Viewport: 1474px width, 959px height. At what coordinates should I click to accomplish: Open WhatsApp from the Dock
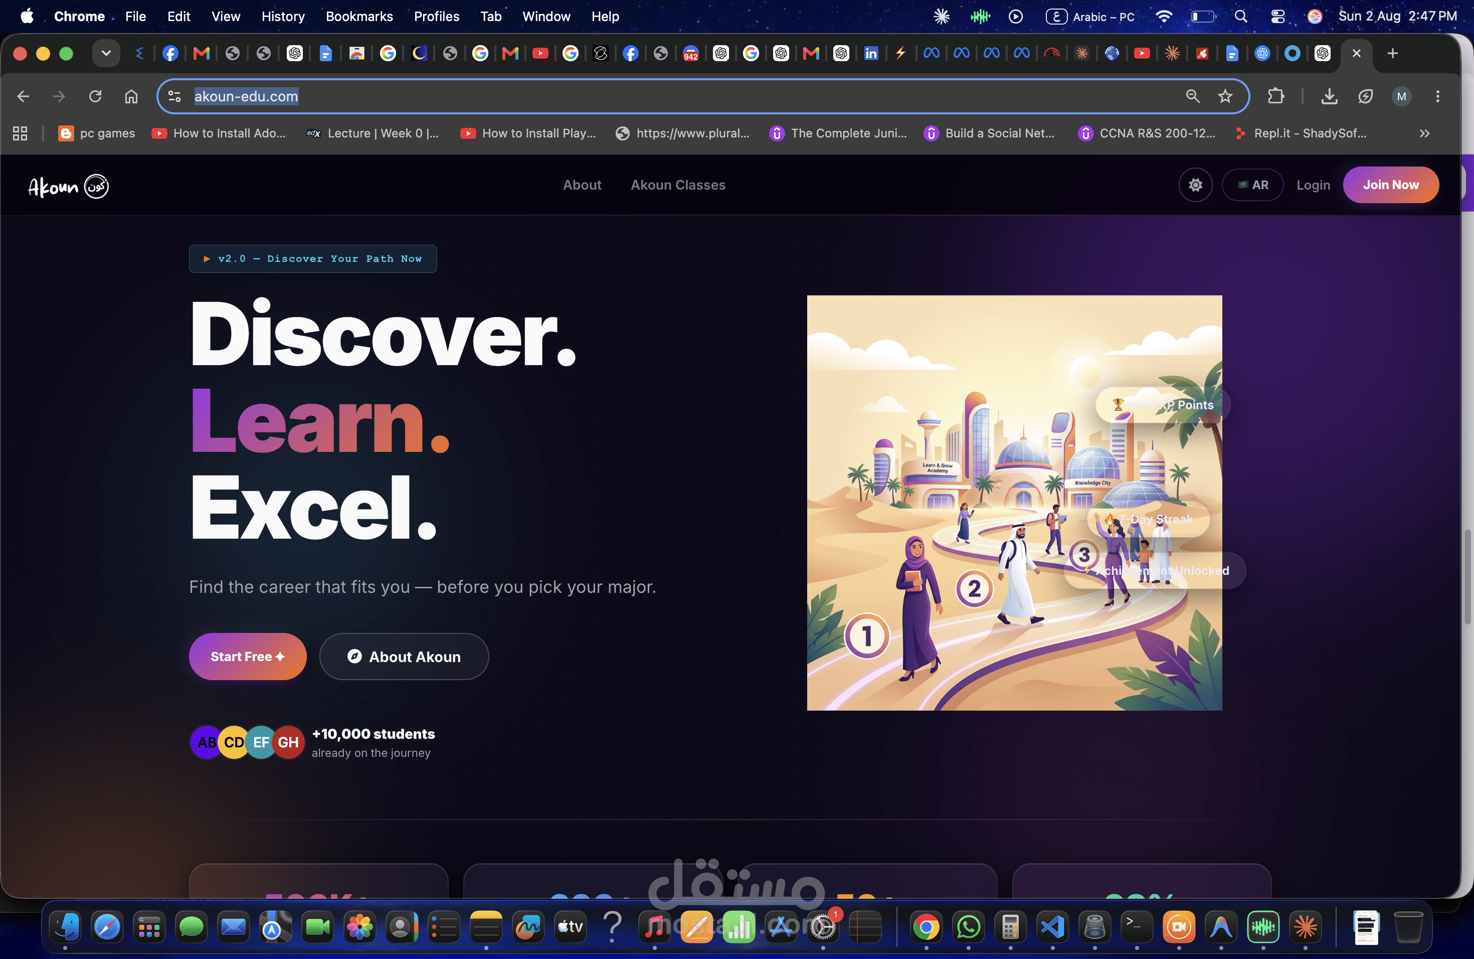pos(969,927)
